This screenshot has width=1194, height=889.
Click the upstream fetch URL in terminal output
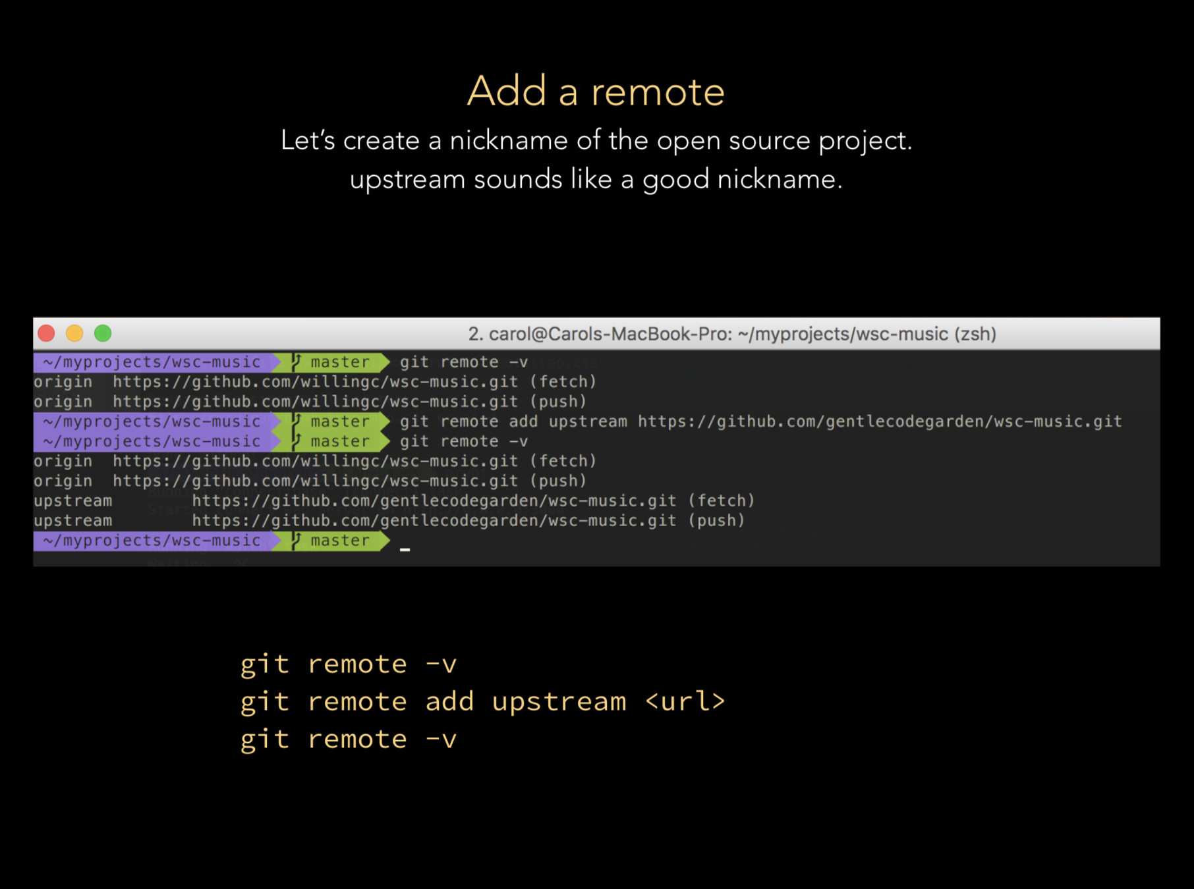[434, 501]
